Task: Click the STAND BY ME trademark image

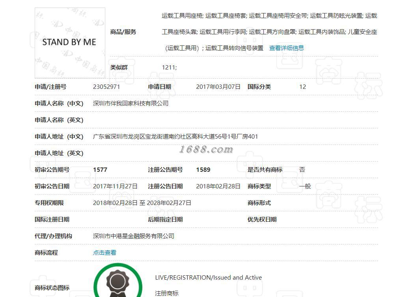Action: pyautogui.click(x=70, y=43)
